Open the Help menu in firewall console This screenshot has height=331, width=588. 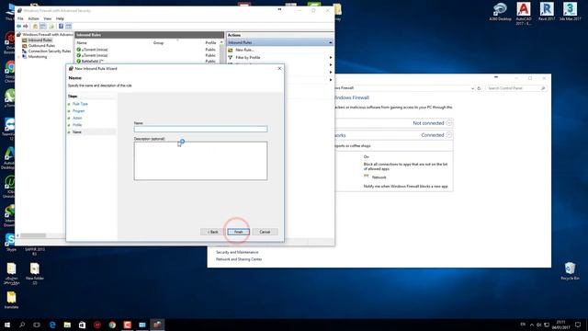(60, 18)
